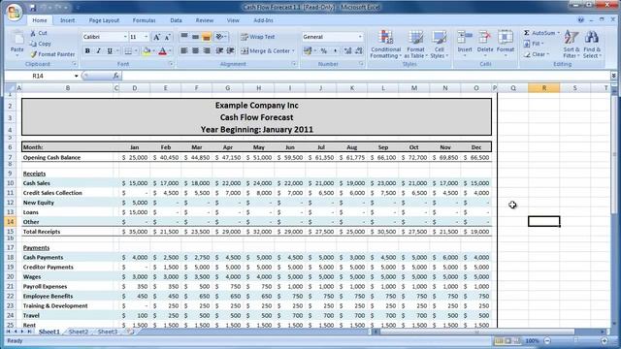Open the Add-Ins tab
621x349 pixels.
[x=263, y=20]
